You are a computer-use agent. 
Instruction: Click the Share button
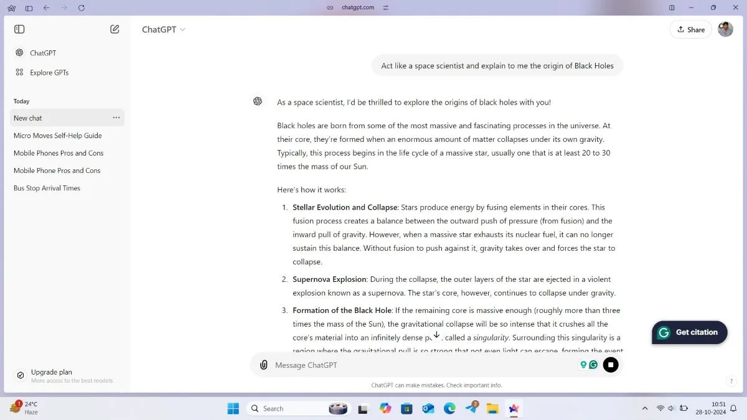(x=690, y=29)
